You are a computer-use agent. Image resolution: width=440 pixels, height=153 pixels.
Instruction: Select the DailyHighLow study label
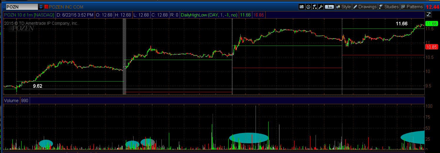click(x=210, y=15)
